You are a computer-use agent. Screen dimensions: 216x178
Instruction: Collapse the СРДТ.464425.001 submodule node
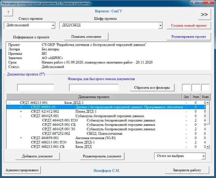coord(21,116)
